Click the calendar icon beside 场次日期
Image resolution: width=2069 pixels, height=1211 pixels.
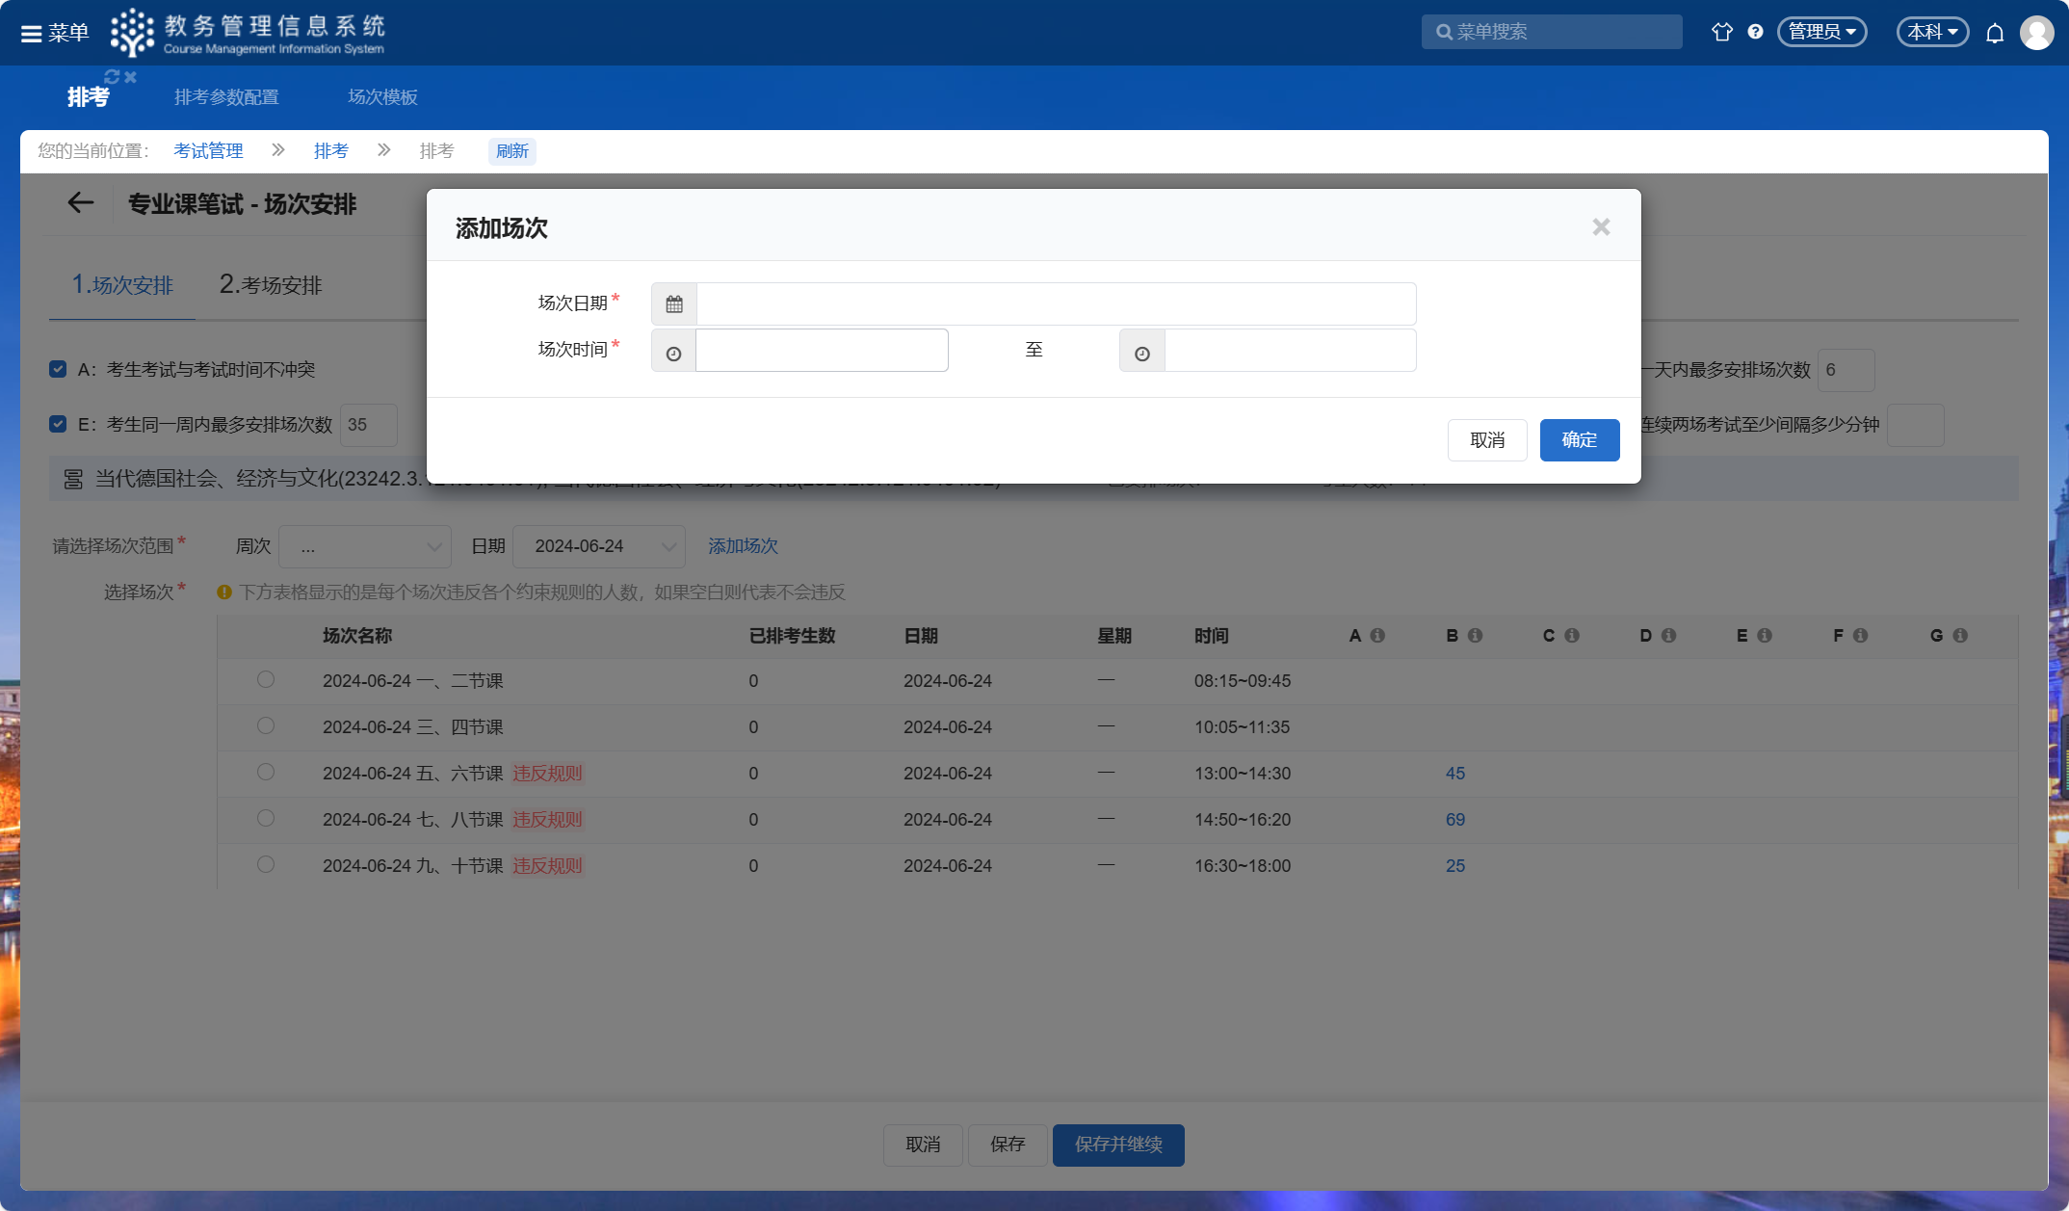point(674,304)
